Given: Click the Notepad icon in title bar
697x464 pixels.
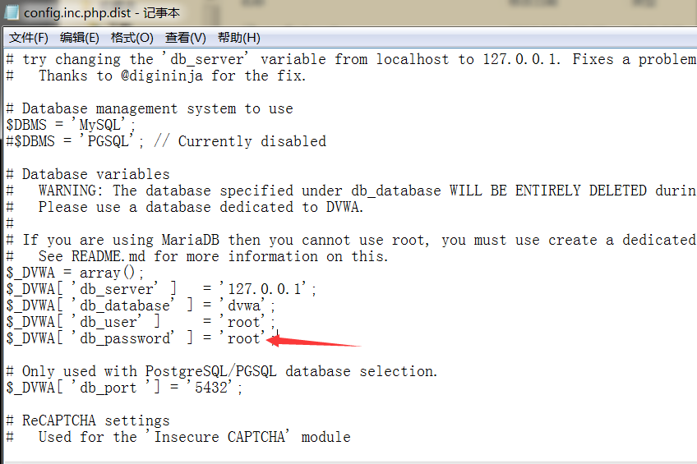Looking at the screenshot, I should click(x=12, y=12).
